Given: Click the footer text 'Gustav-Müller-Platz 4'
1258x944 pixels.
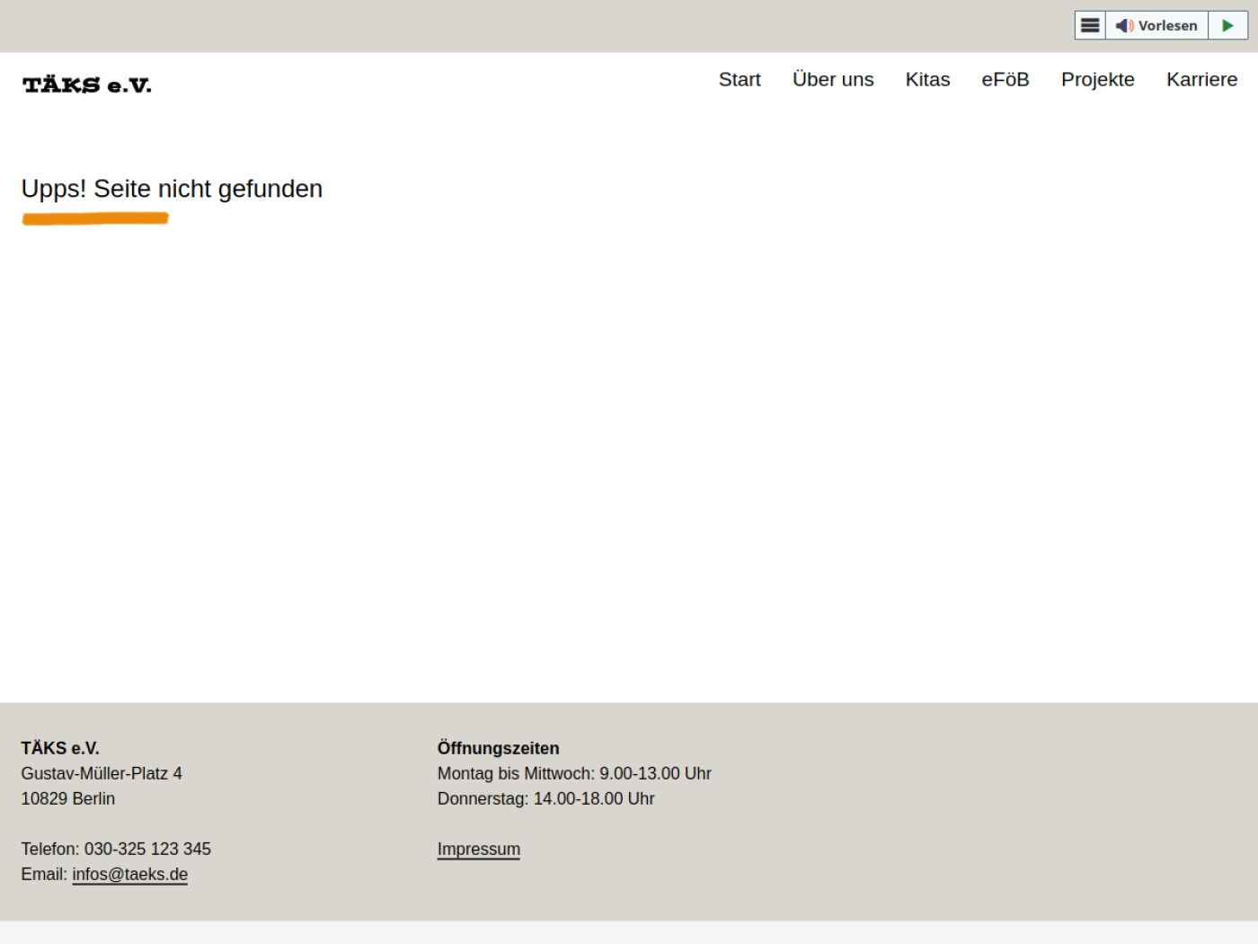Looking at the screenshot, I should point(102,773).
